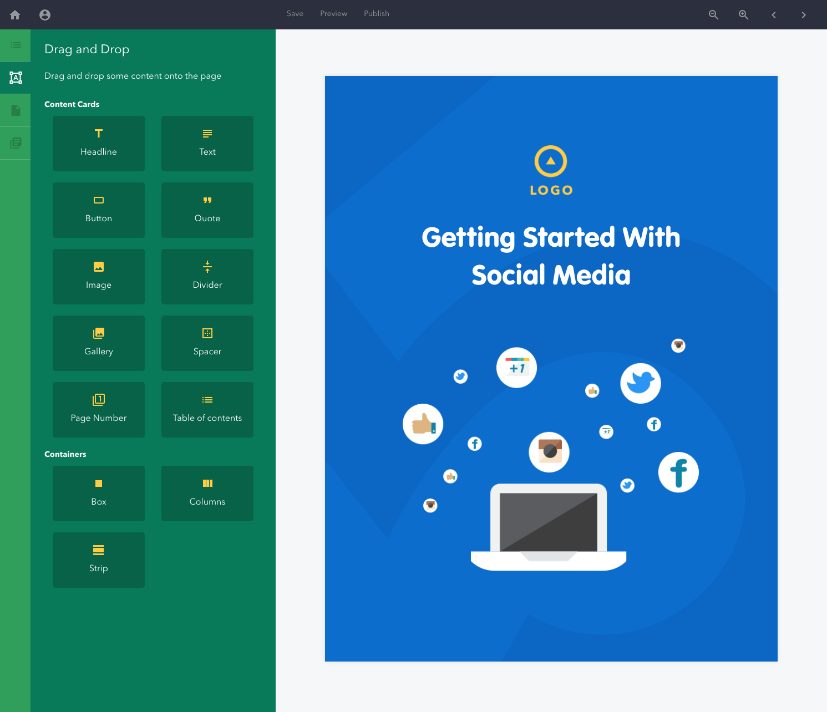Zoom out of the page canvas
827x712 pixels.
click(714, 15)
